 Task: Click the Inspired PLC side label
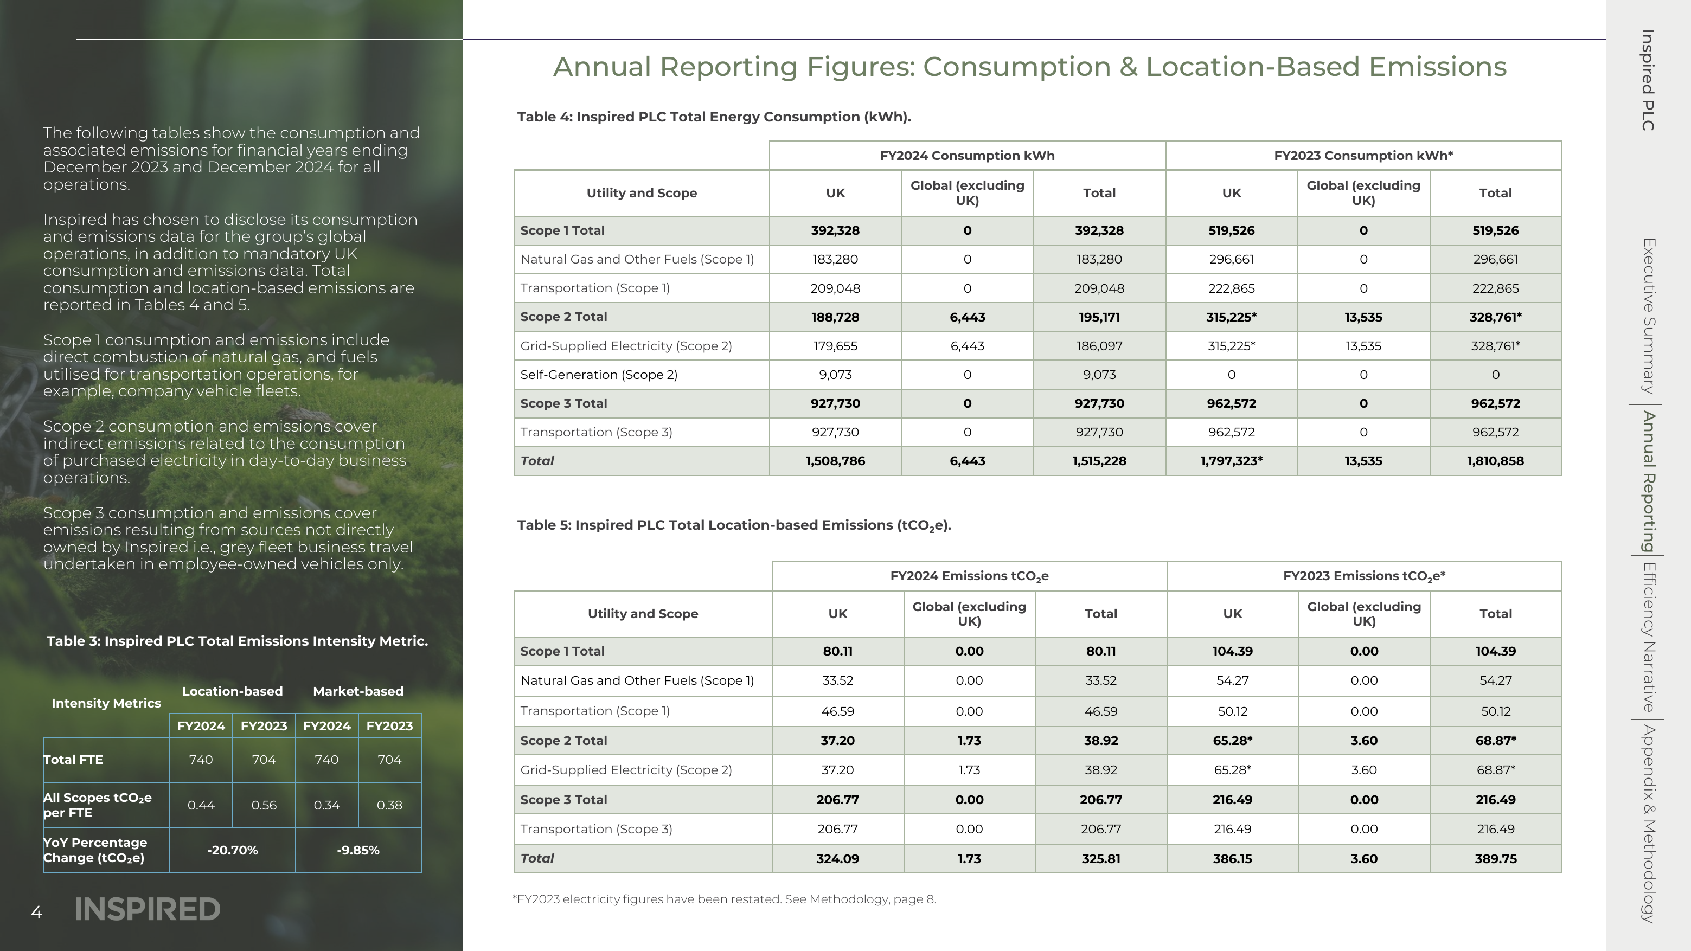point(1648,80)
